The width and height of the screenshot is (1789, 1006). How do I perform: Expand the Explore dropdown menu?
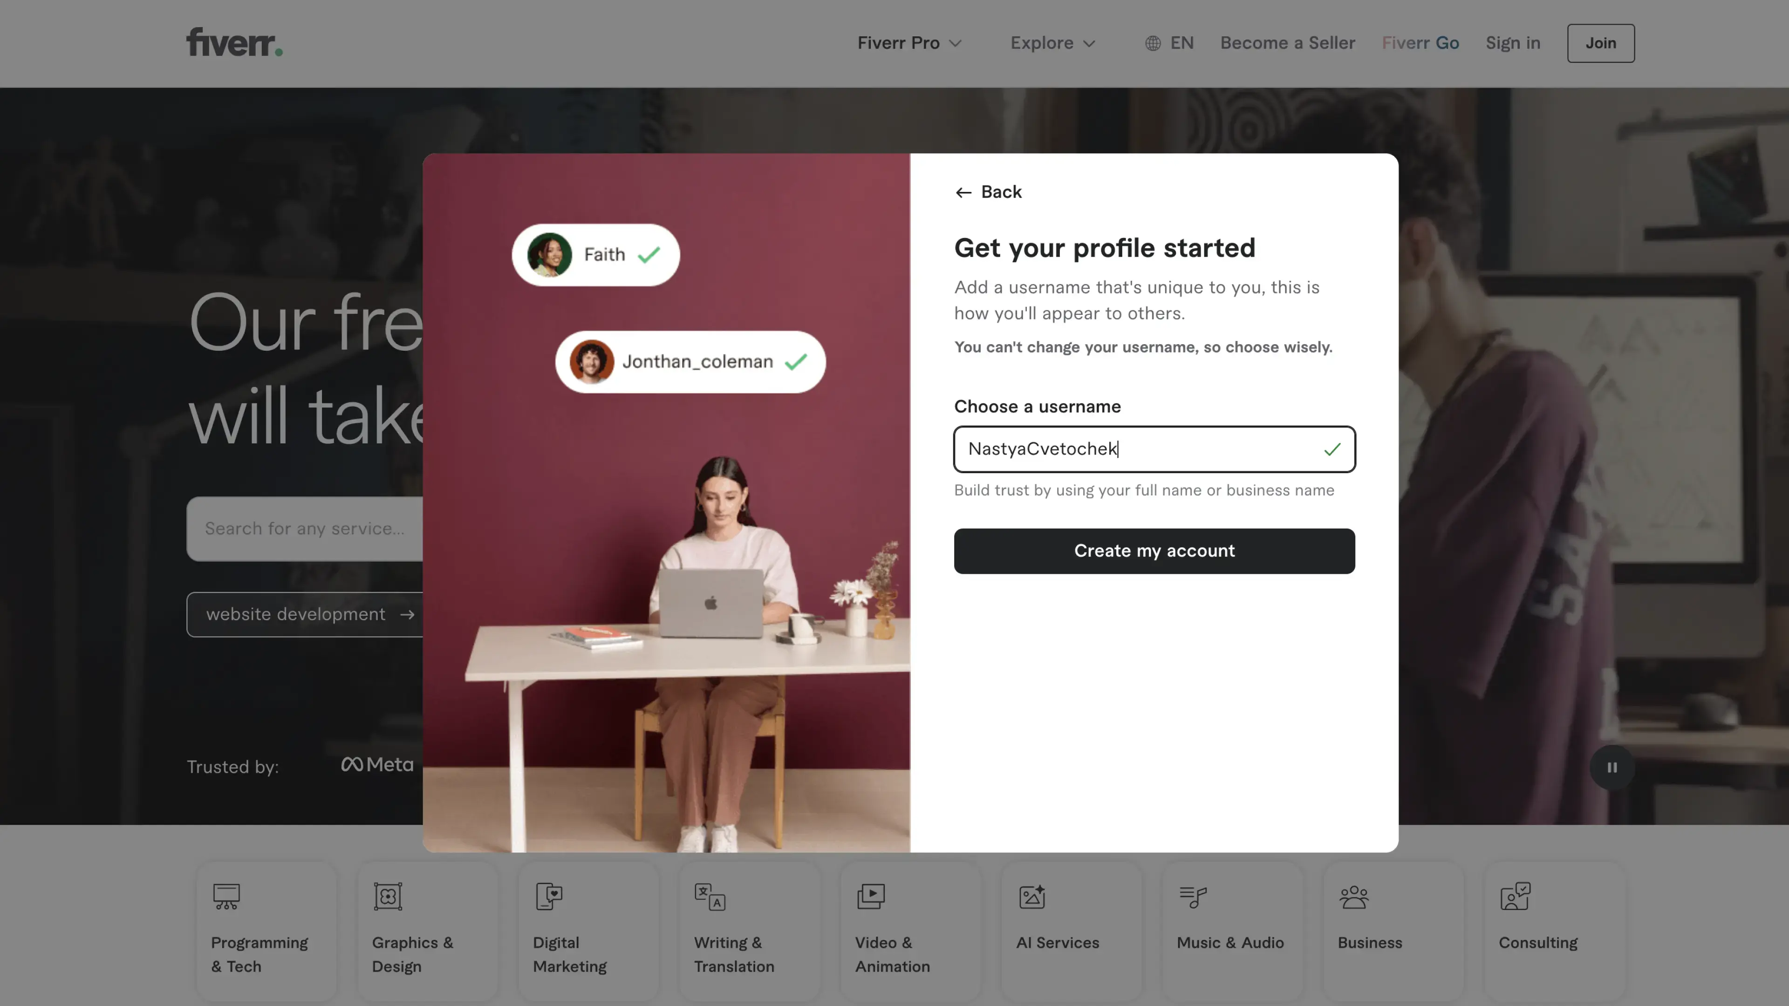[x=1053, y=43]
